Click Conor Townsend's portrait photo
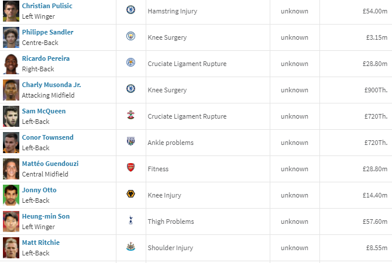This screenshot has height=263, width=392. click(x=11, y=143)
